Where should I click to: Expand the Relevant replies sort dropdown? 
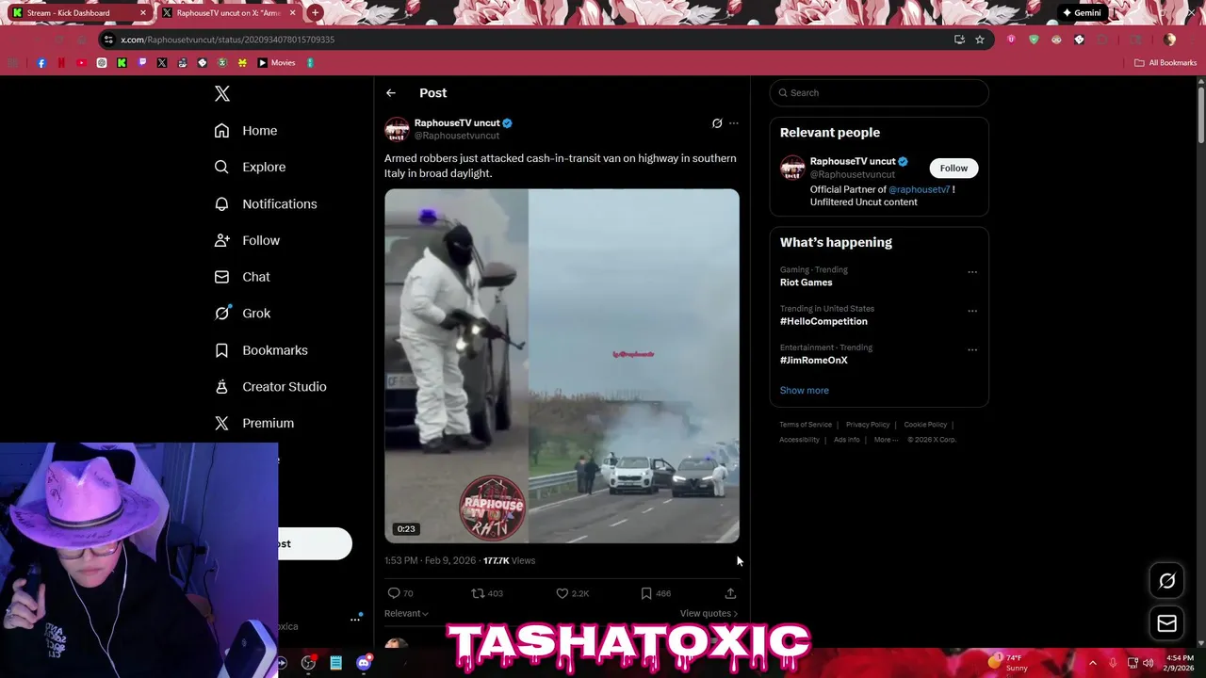(406, 613)
